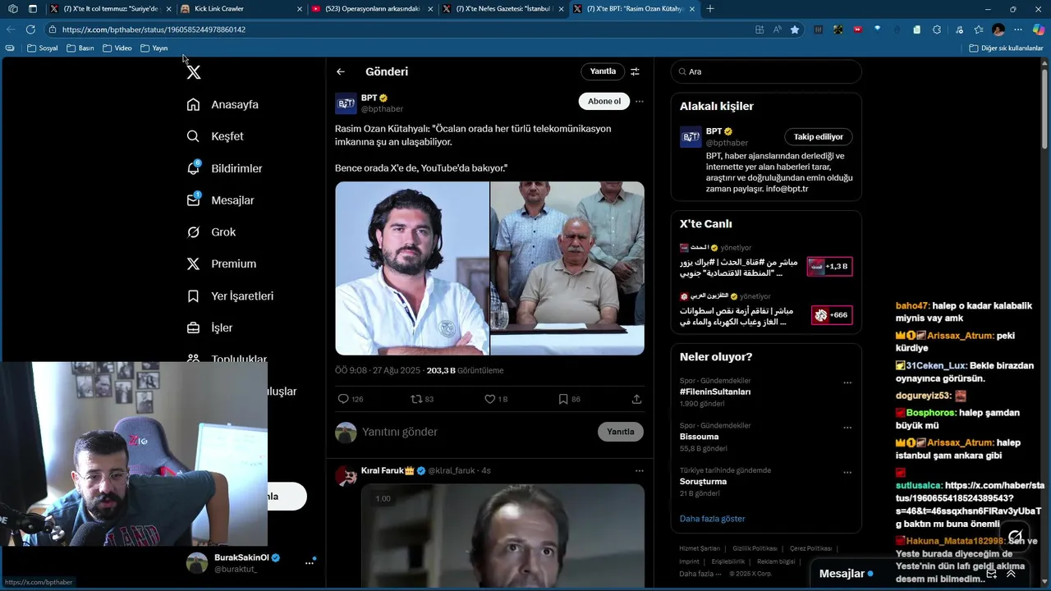Switch to X'te Nefes Gazetesi tab
This screenshot has height=591, width=1051.
(502, 9)
